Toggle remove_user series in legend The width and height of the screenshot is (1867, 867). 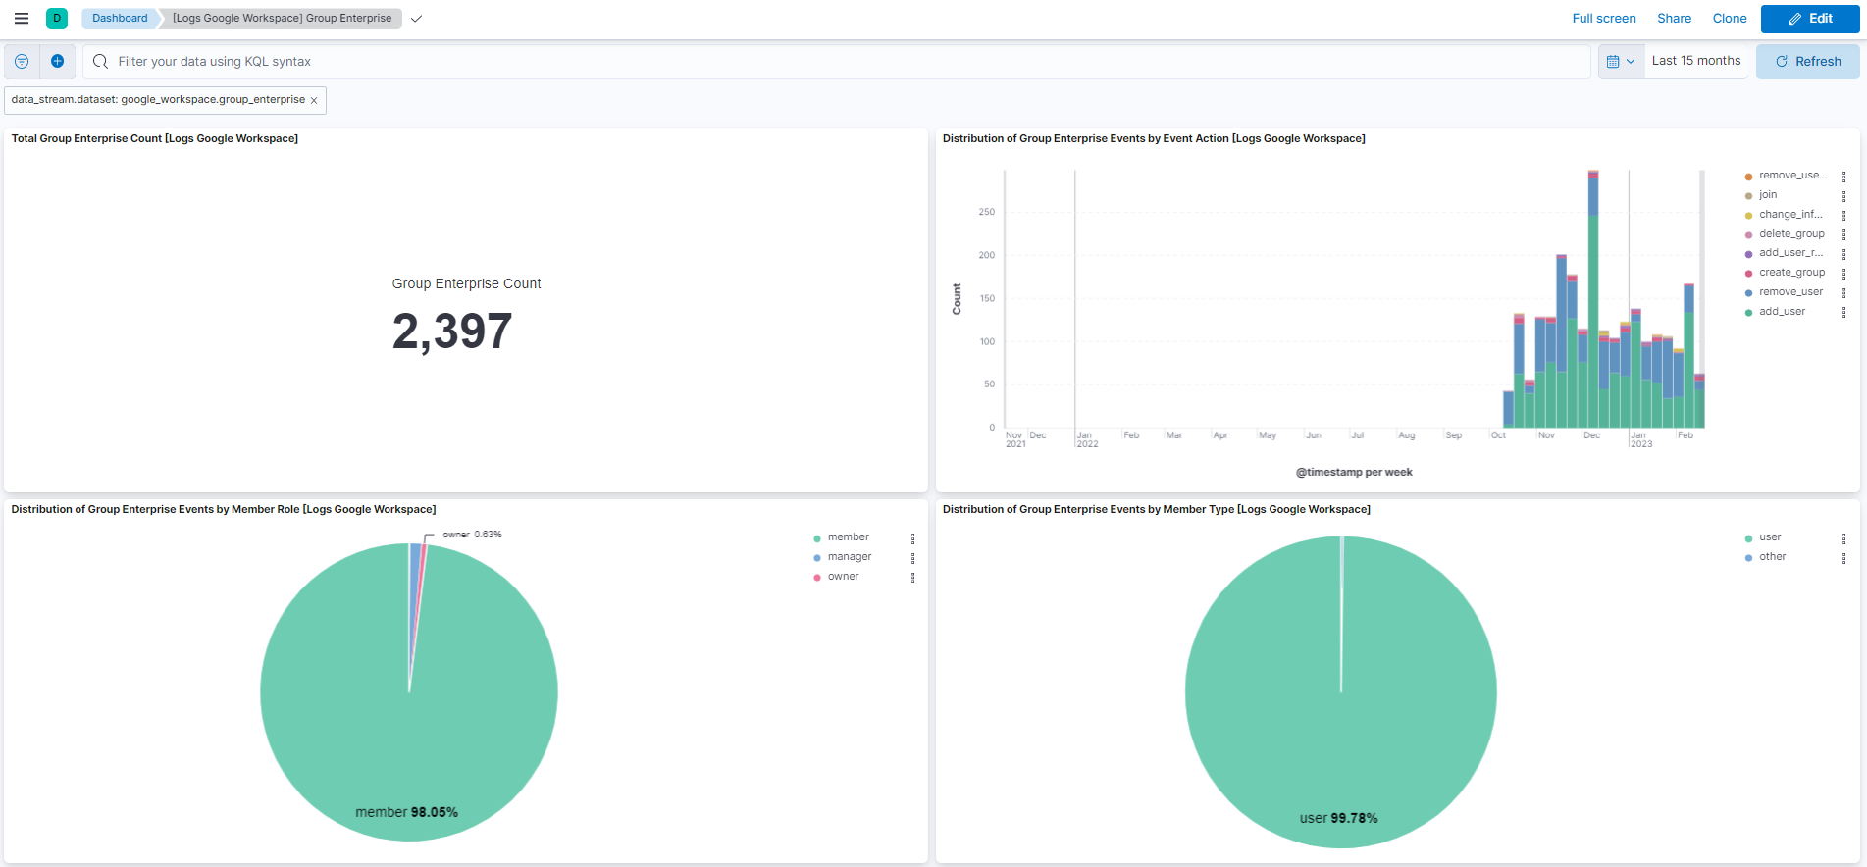(x=1789, y=292)
